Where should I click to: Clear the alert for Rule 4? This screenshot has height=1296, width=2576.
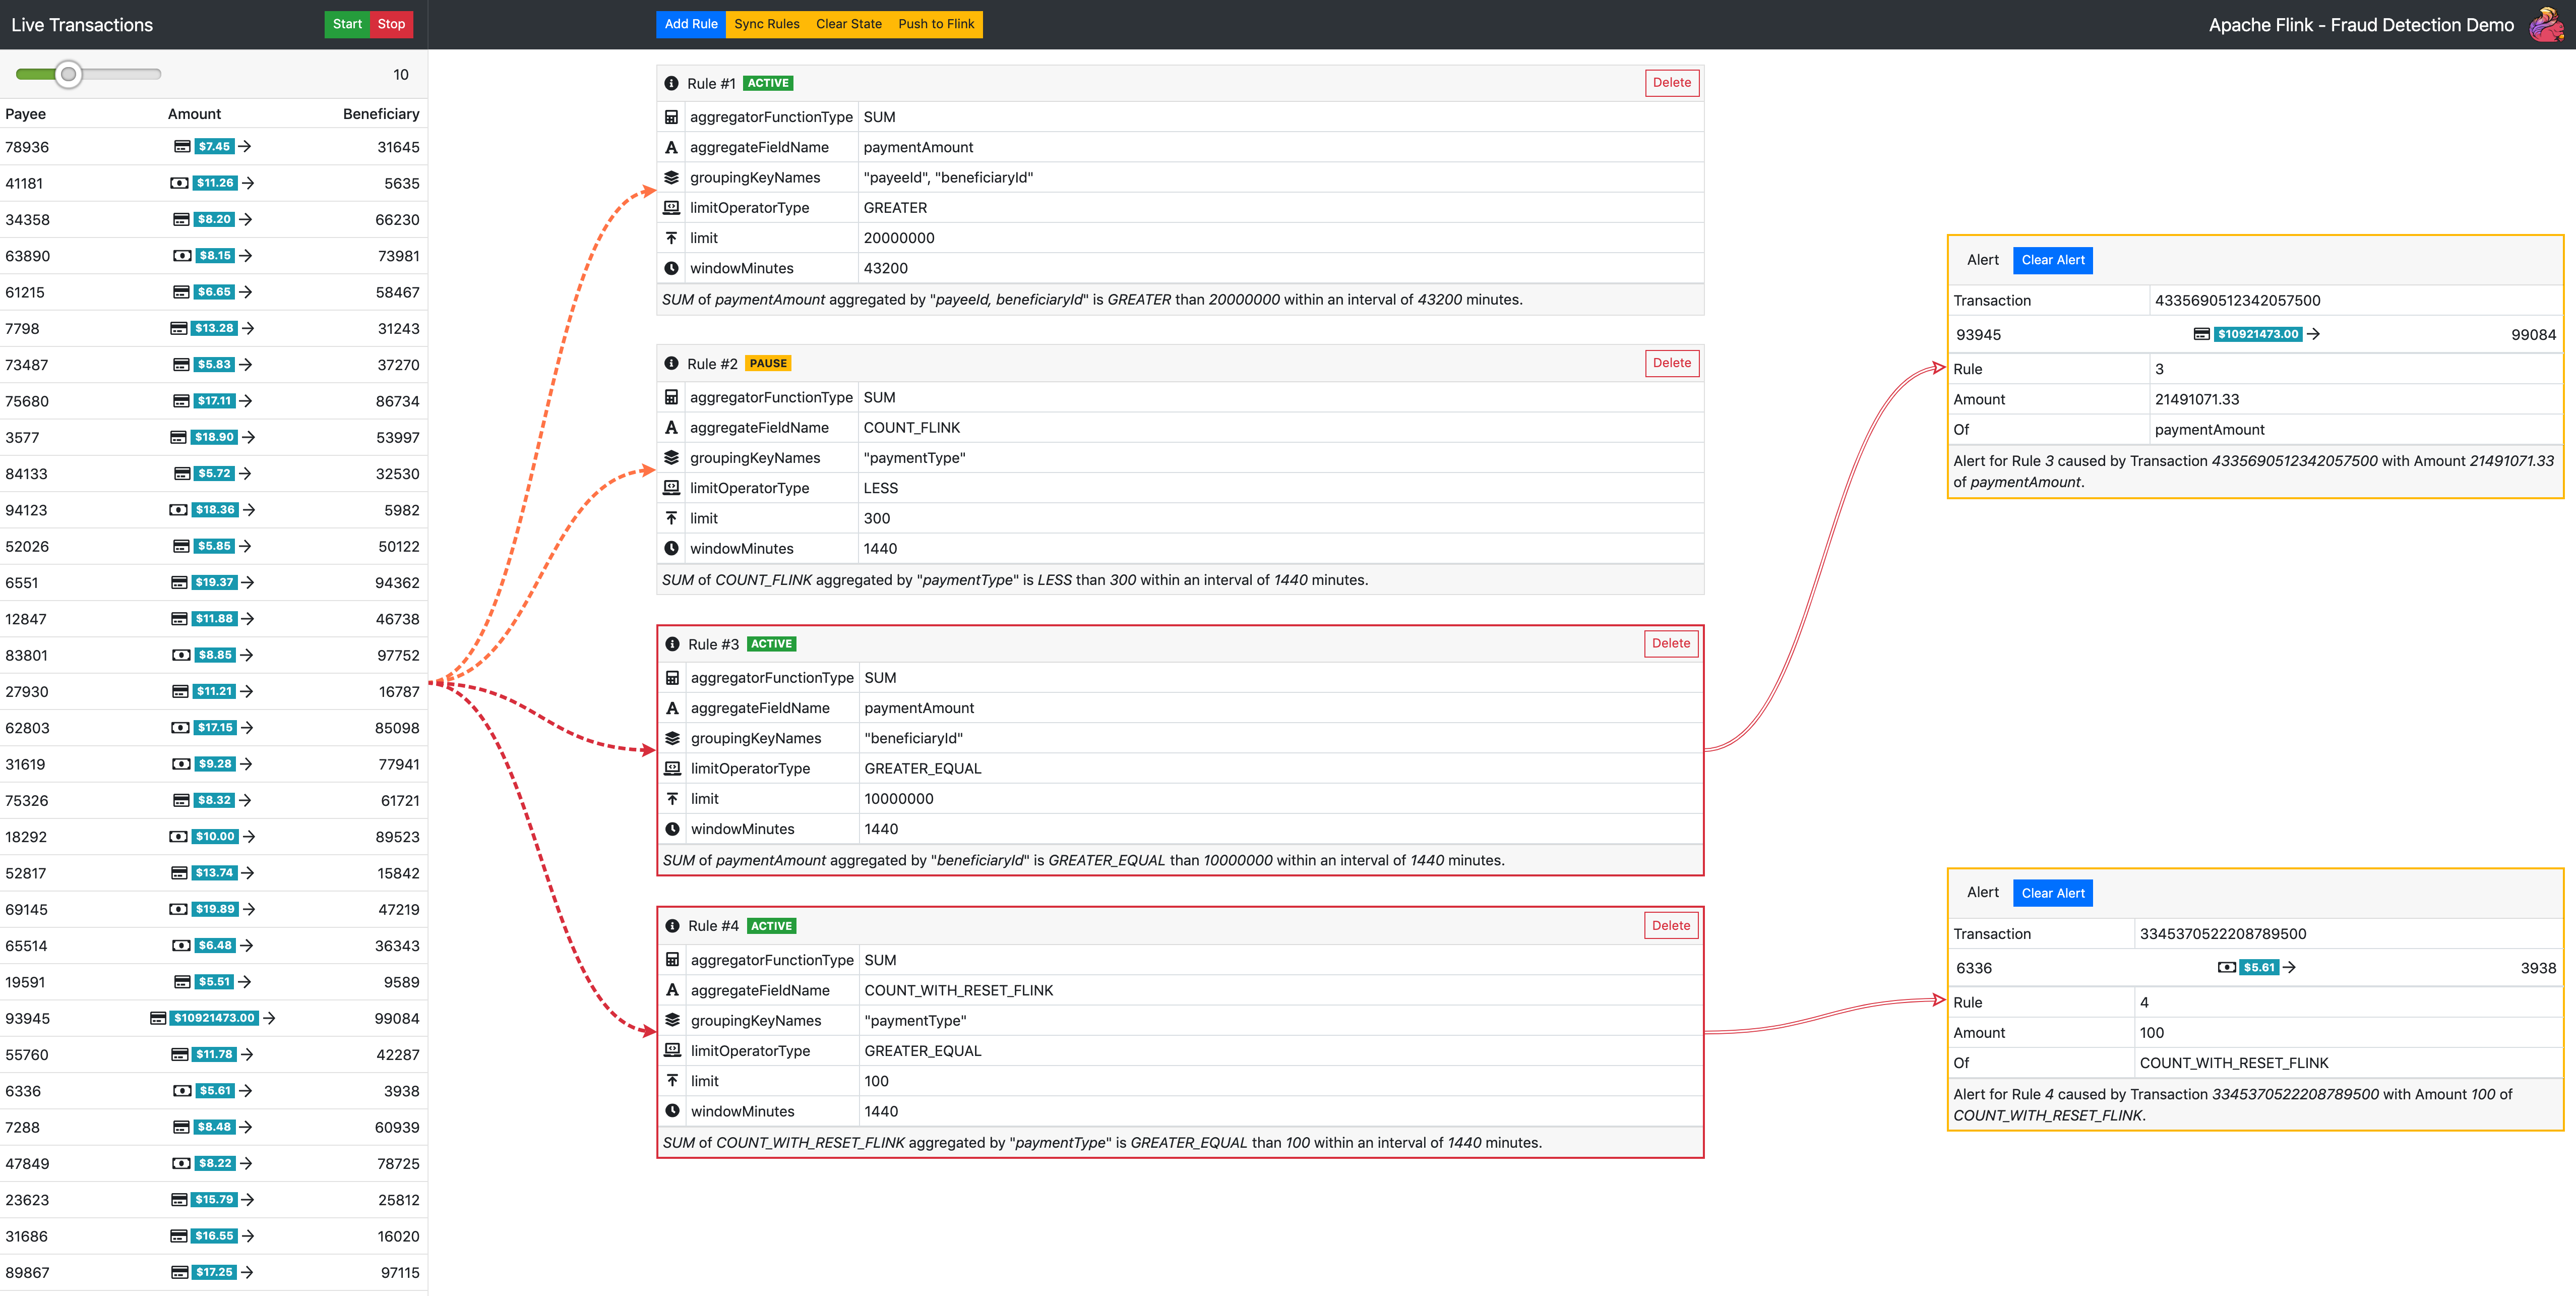click(2052, 893)
